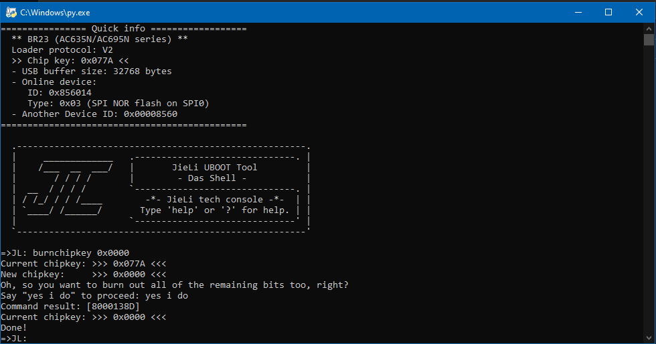656x344 pixels.
Task: Maximize the py.exe console window
Action: pos(608,13)
